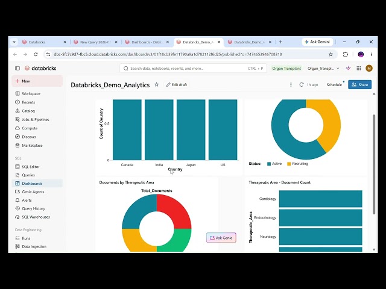Open the apps grid switcher
386x289 pixels.
coord(359,68)
